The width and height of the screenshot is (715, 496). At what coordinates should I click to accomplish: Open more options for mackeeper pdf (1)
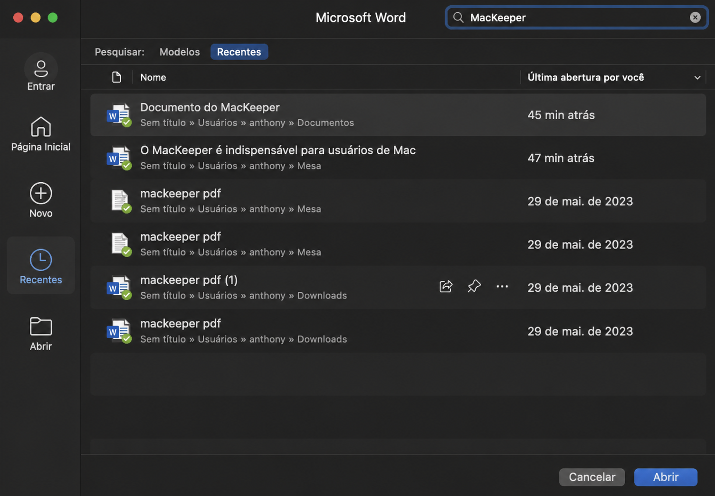tap(502, 286)
